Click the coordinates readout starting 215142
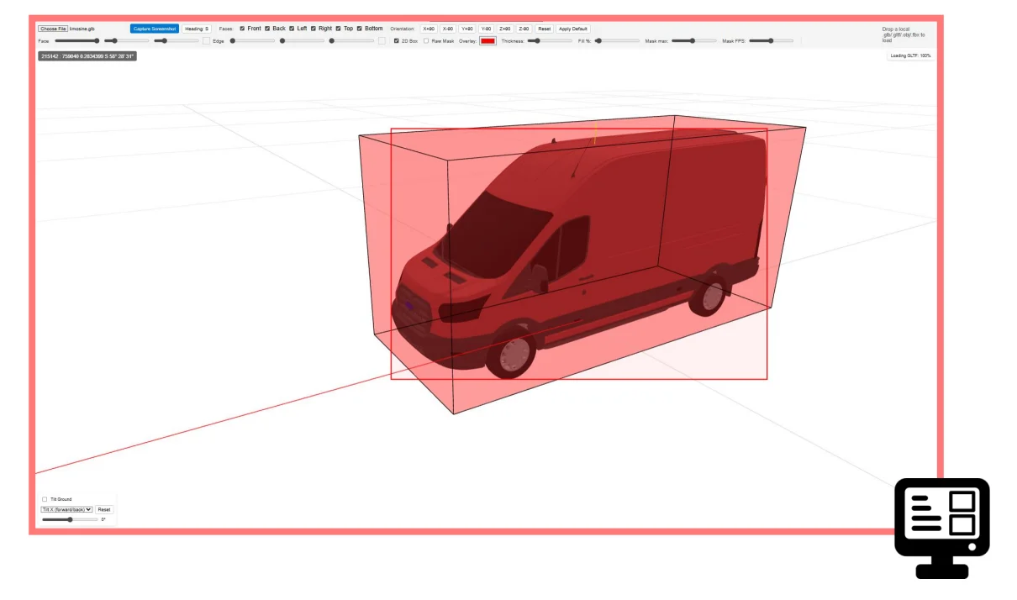1017x600 pixels. (x=87, y=56)
